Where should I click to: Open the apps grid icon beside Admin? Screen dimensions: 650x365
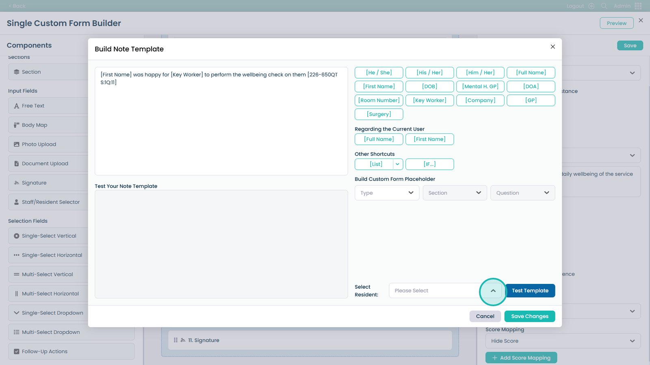click(x=638, y=6)
